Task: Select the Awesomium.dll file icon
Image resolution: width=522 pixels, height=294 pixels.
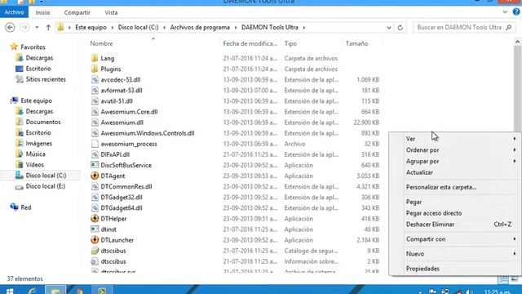Action: (x=95, y=122)
